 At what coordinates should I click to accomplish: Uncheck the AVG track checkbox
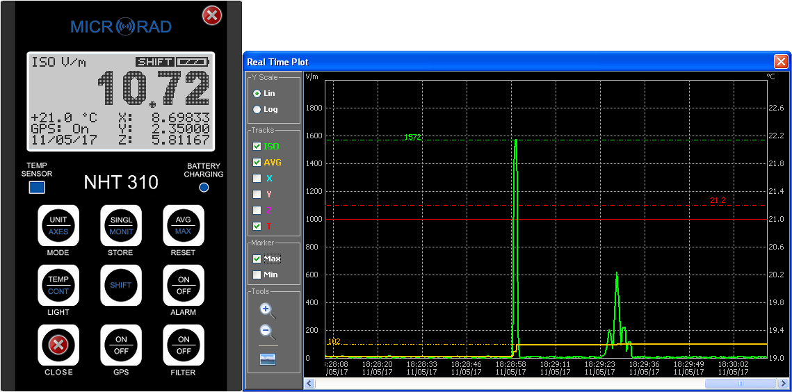click(257, 163)
